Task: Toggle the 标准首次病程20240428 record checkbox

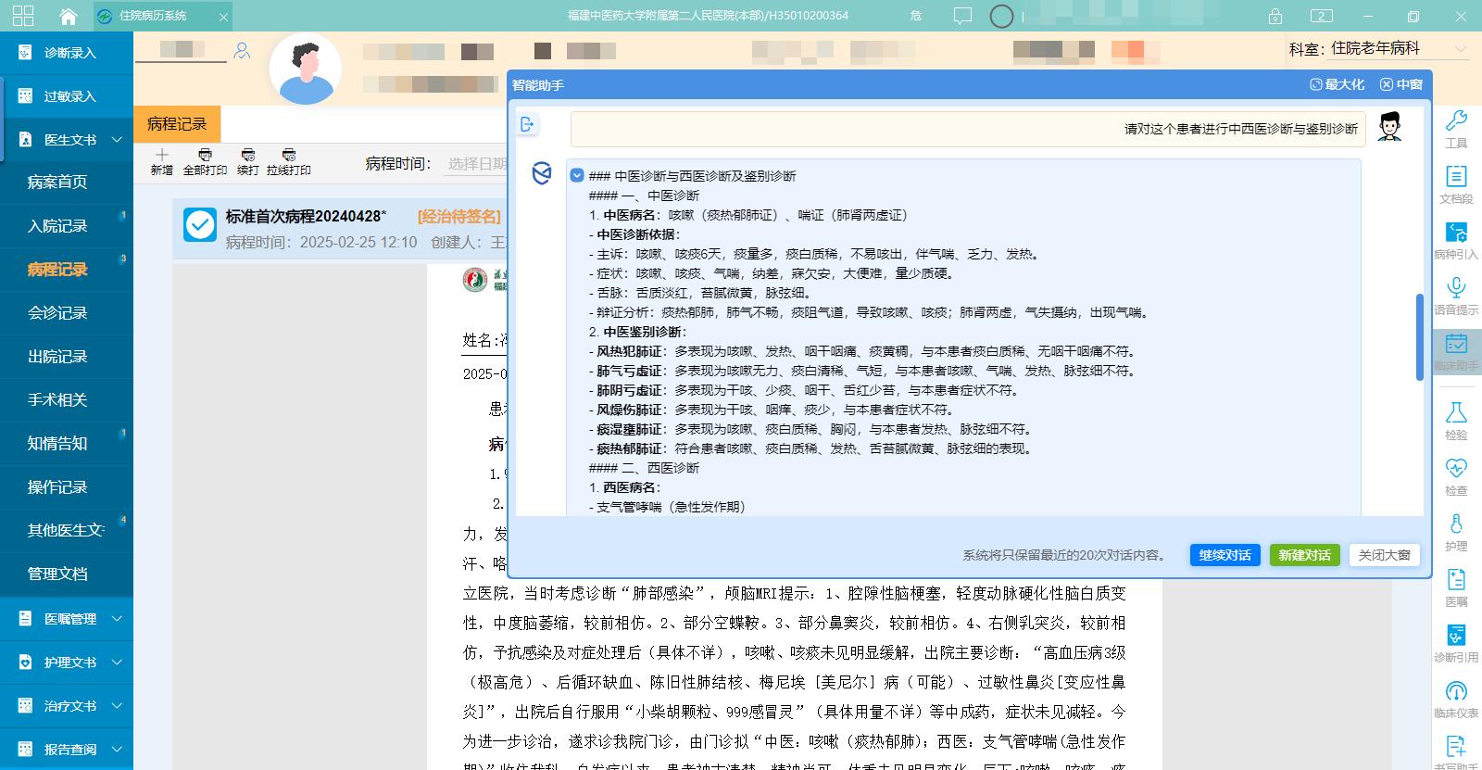Action: coord(200,225)
